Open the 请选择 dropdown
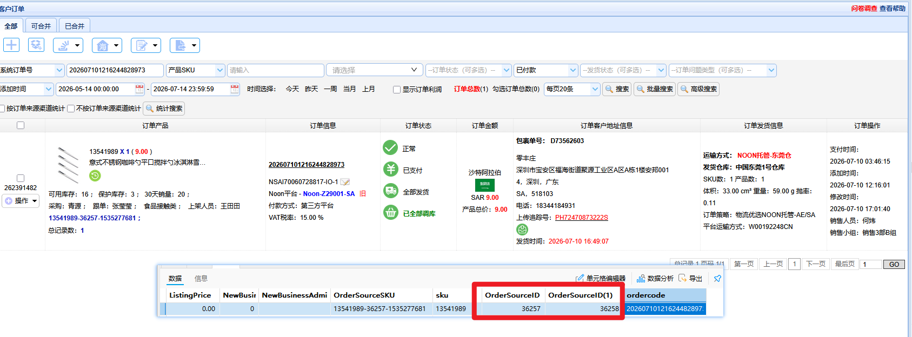Image resolution: width=912 pixels, height=337 pixels. [375, 70]
